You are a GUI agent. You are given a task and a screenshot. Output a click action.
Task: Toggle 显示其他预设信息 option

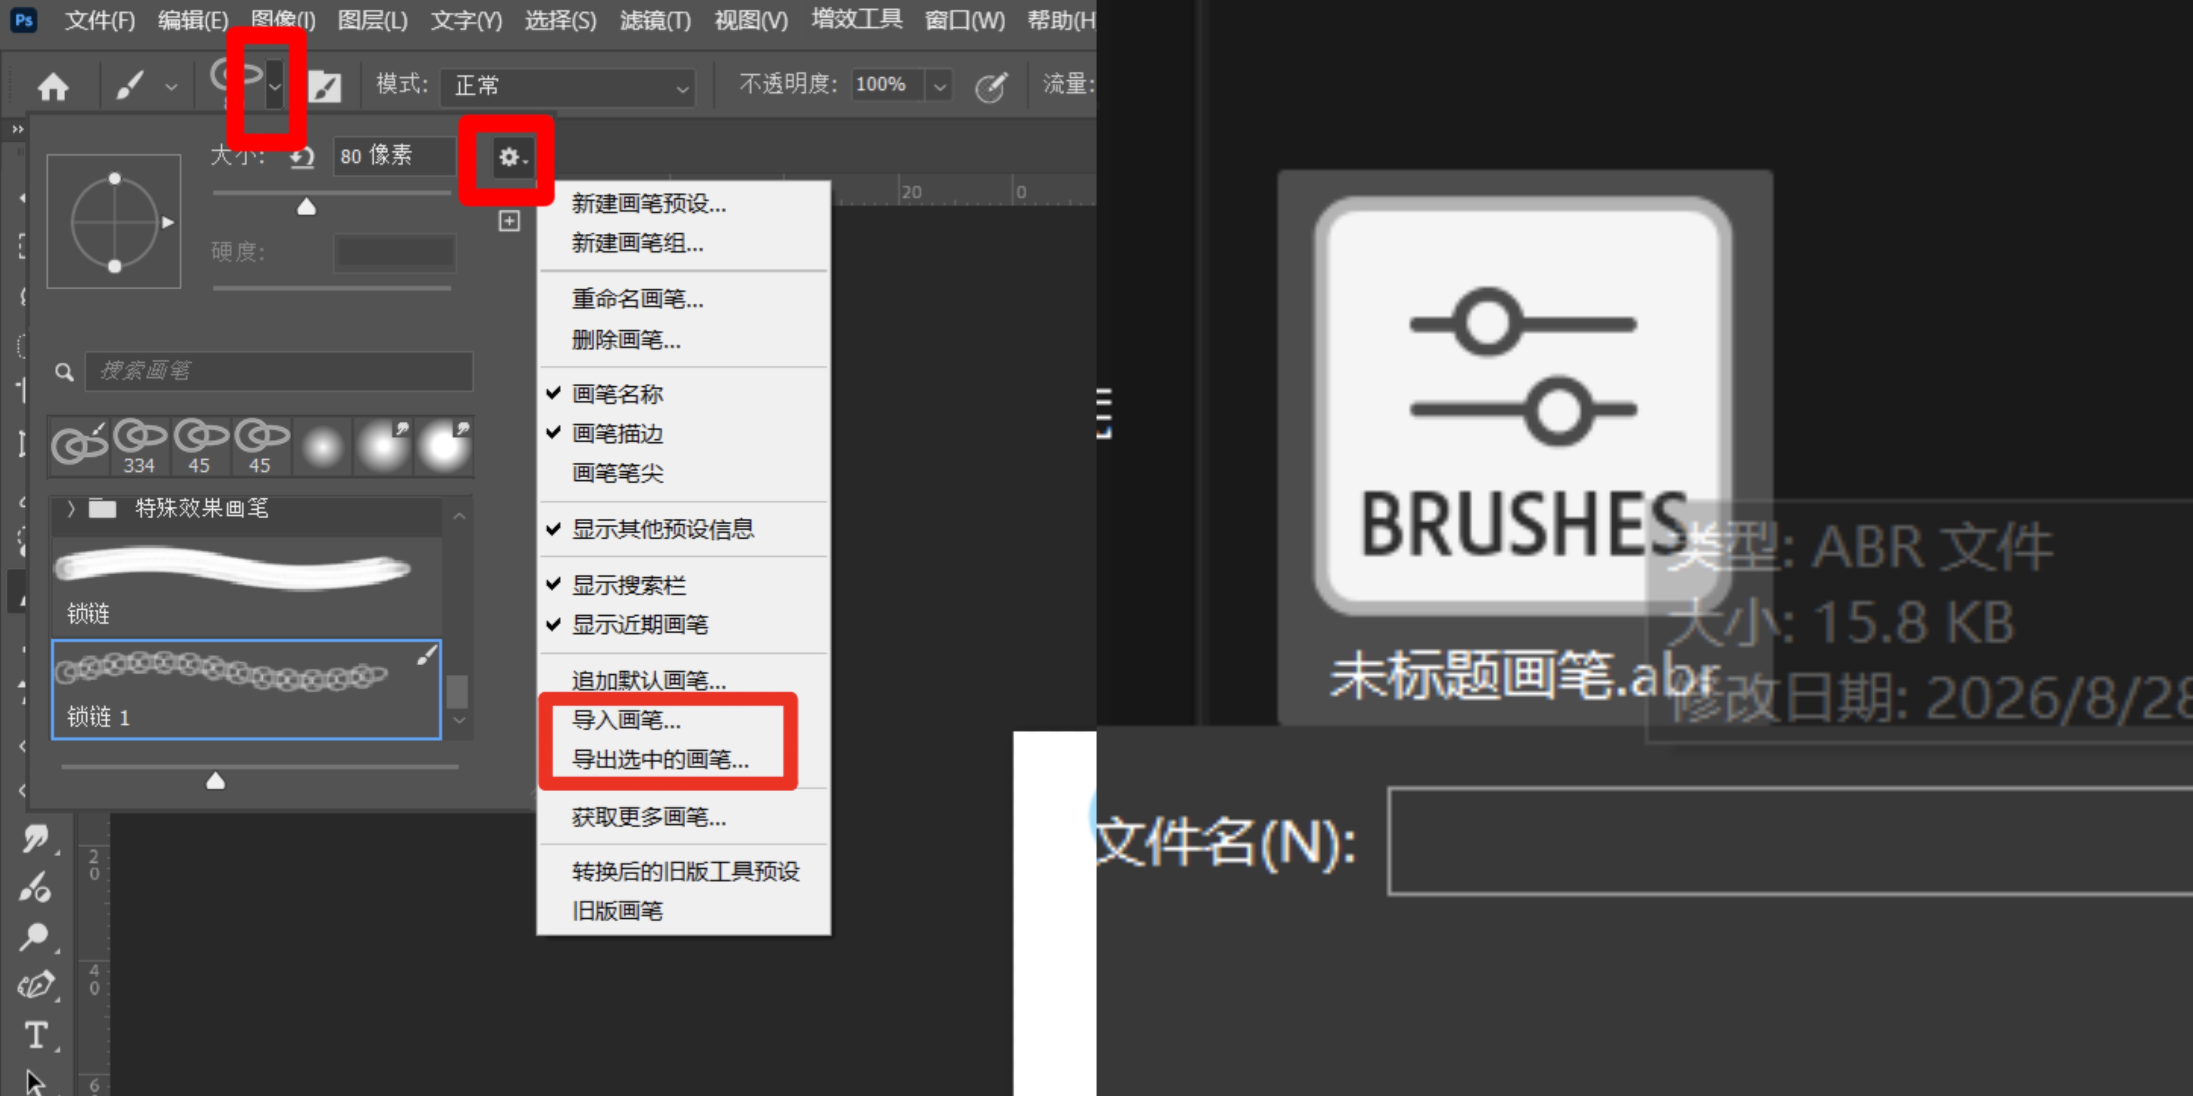click(663, 529)
